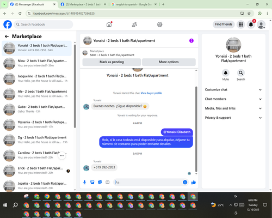Viewport: 272px width, 218px height.
Task: Open Chrome profile icon in toolbar
Action: [259, 13]
